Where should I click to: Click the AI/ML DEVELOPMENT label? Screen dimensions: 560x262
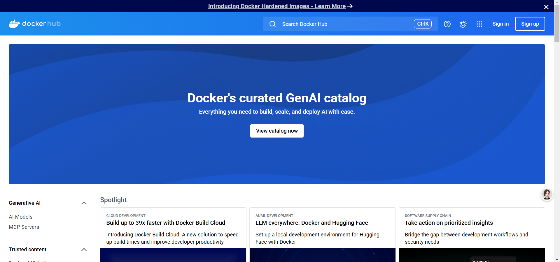tap(274, 216)
